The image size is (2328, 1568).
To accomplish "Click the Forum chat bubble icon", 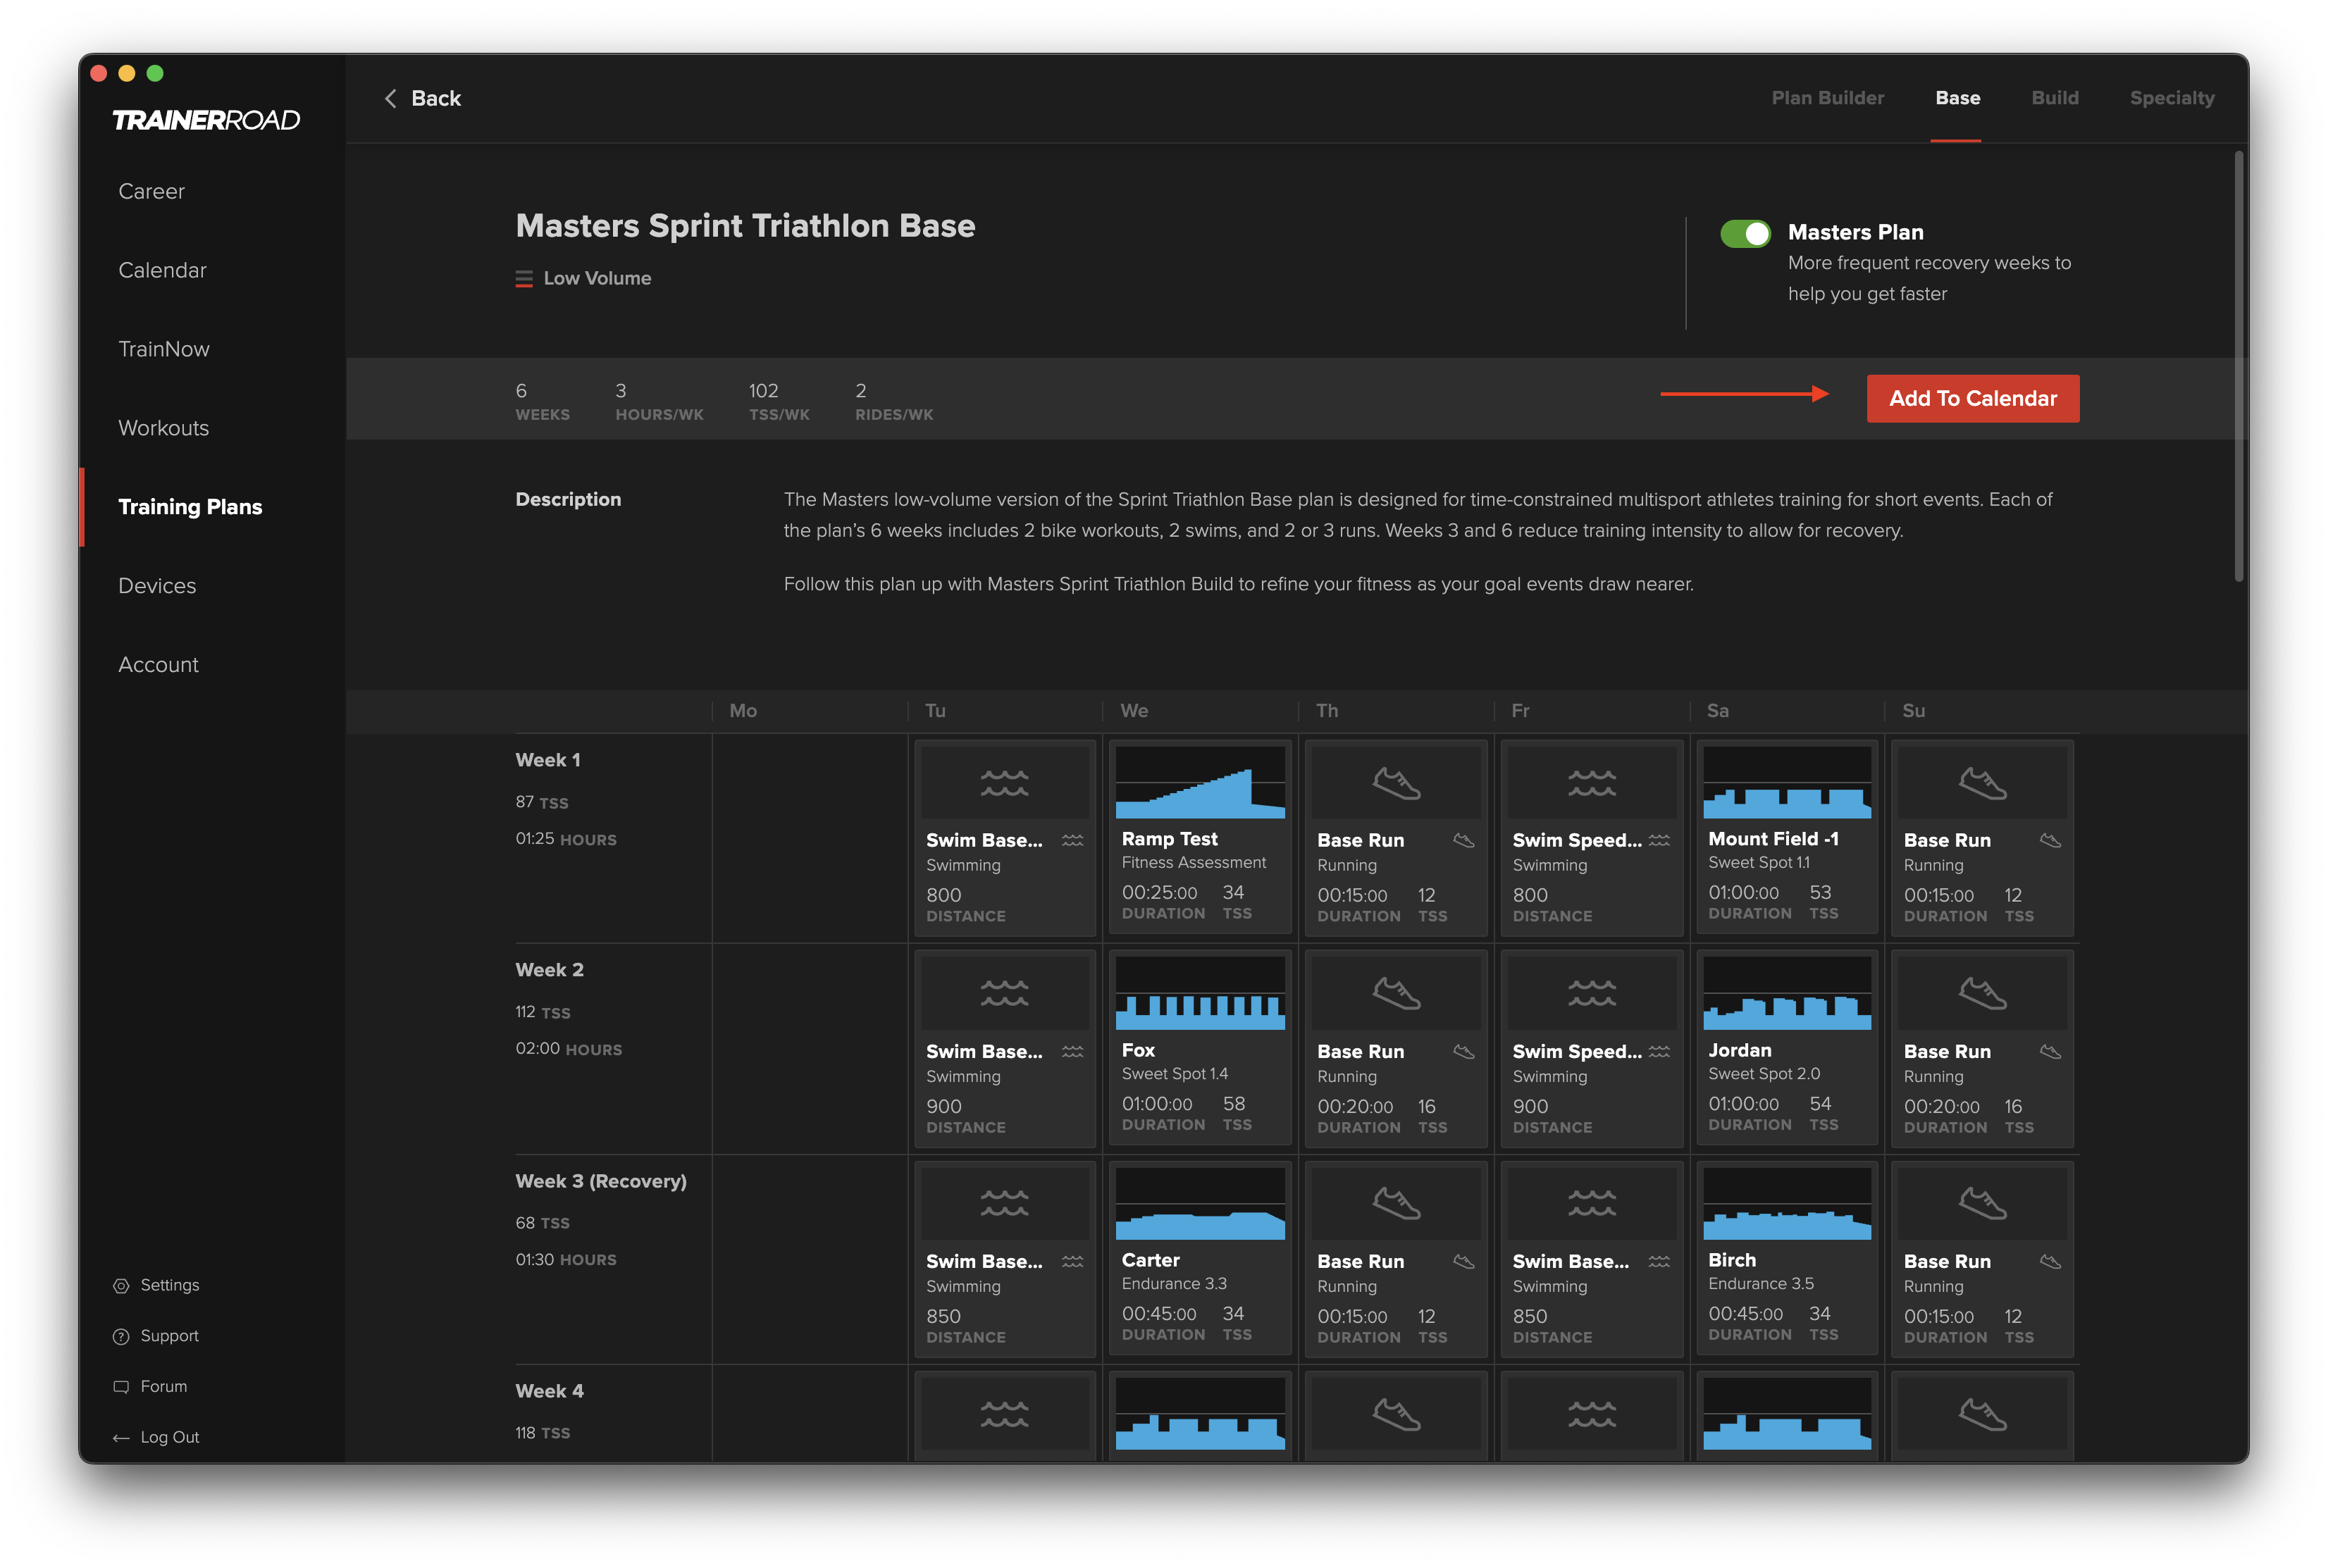I will click(121, 1387).
